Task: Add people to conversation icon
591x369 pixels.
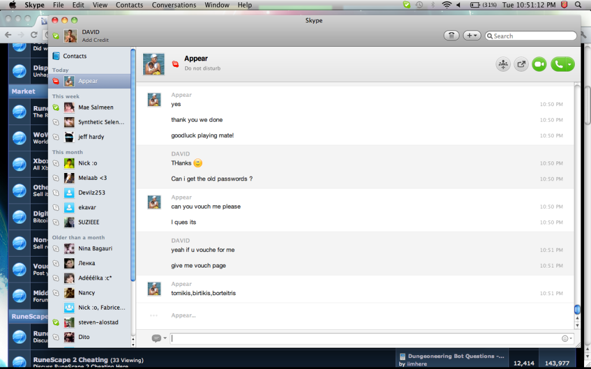Action: (503, 65)
